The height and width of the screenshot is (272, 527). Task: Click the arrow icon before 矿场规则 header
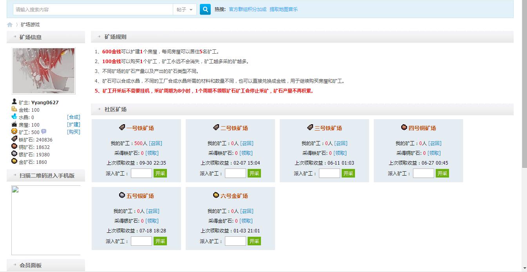(99, 36)
